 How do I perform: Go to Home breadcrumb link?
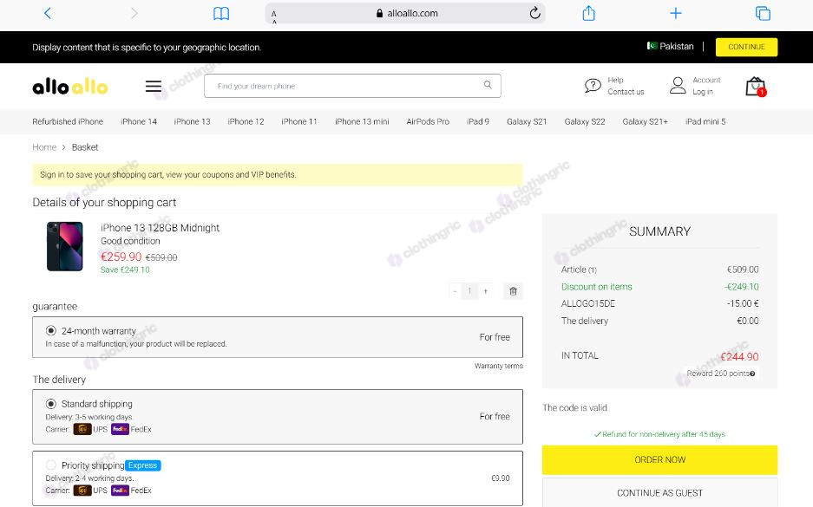(44, 147)
